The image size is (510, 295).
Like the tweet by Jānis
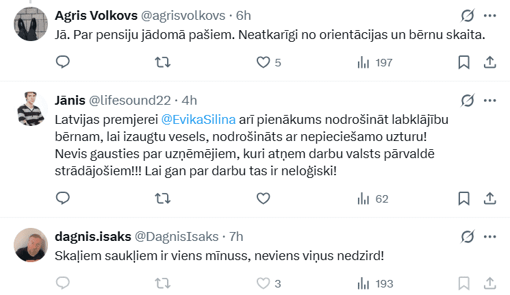(x=263, y=198)
